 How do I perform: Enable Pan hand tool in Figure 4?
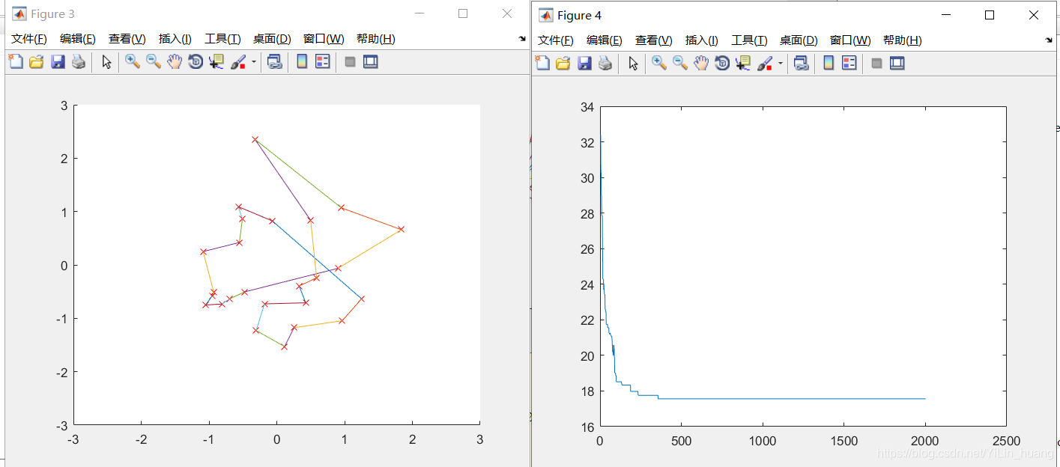pos(701,64)
